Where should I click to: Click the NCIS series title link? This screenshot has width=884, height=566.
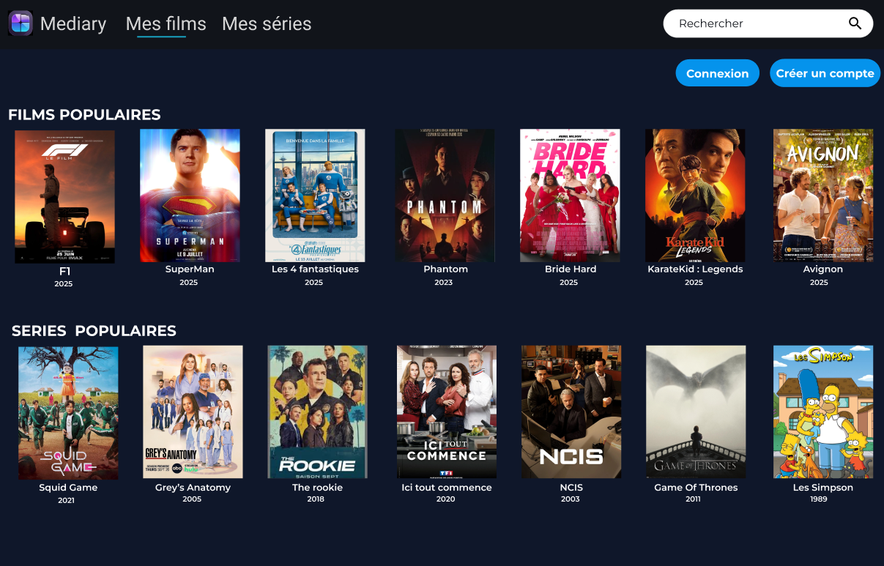click(x=570, y=488)
